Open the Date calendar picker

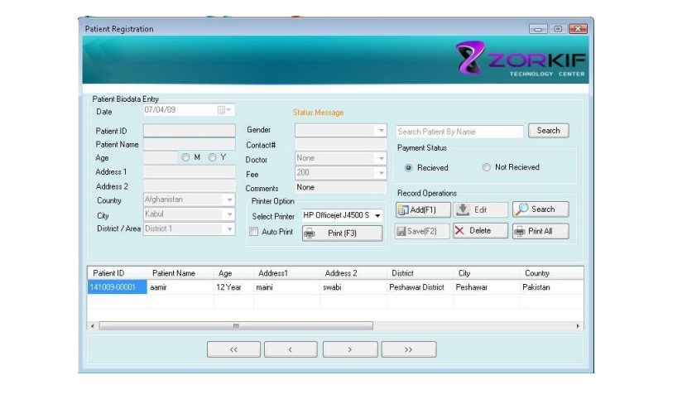(x=225, y=110)
